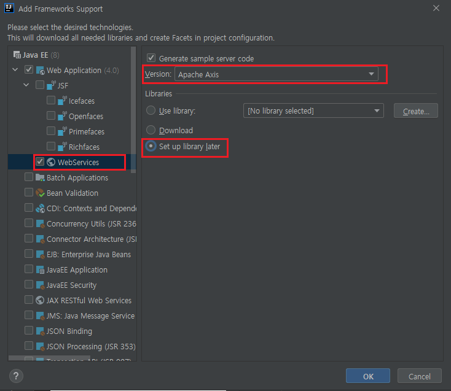This screenshot has width=451, height=391.
Task: Select the Download radio button
Action: (151, 130)
